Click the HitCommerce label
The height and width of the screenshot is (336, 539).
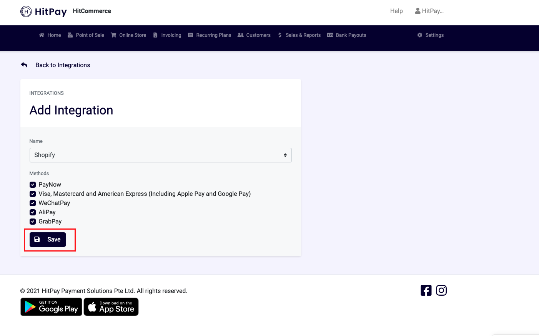[92, 11]
